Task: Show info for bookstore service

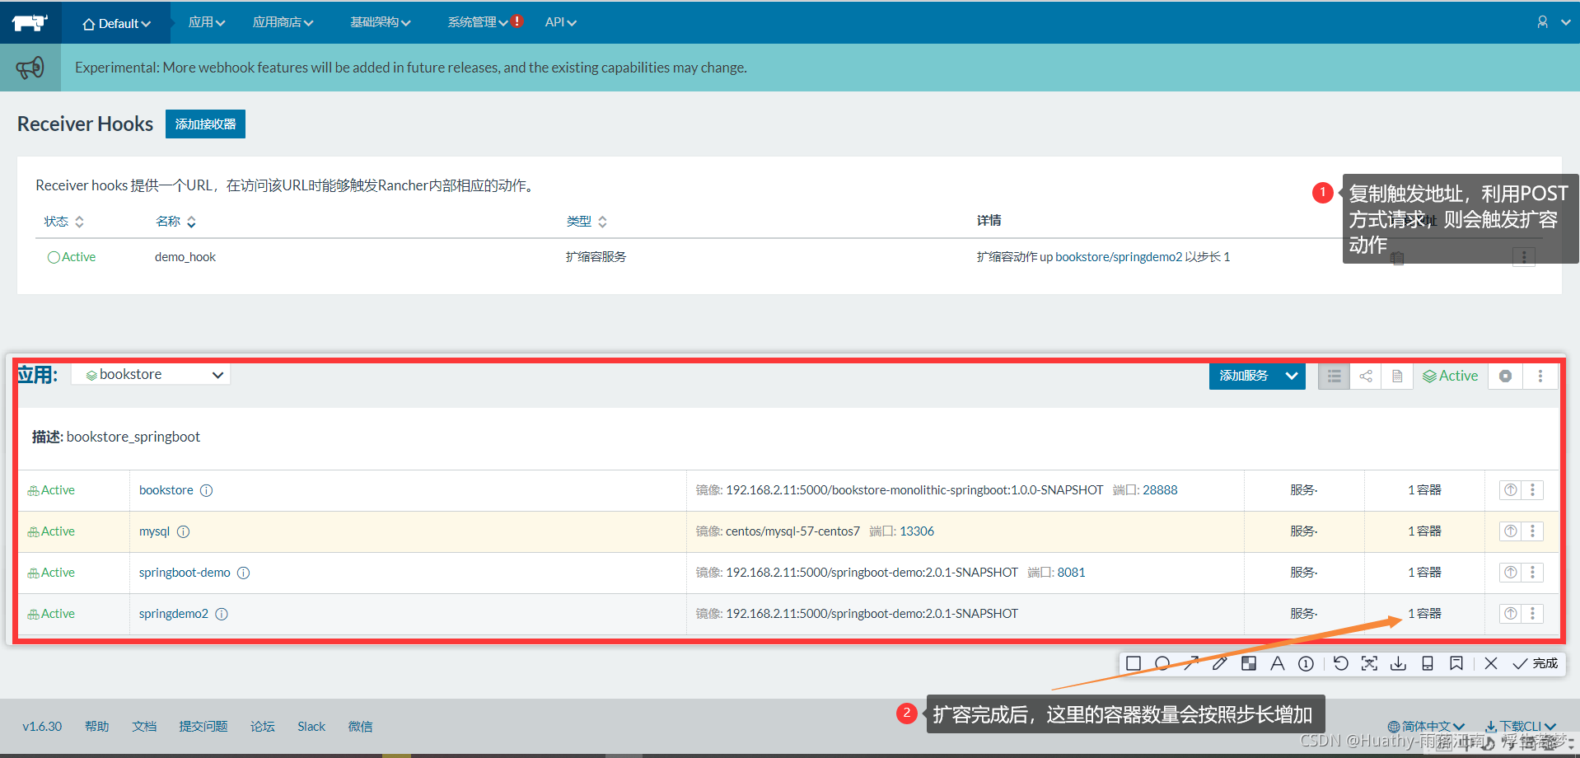Action: click(207, 490)
